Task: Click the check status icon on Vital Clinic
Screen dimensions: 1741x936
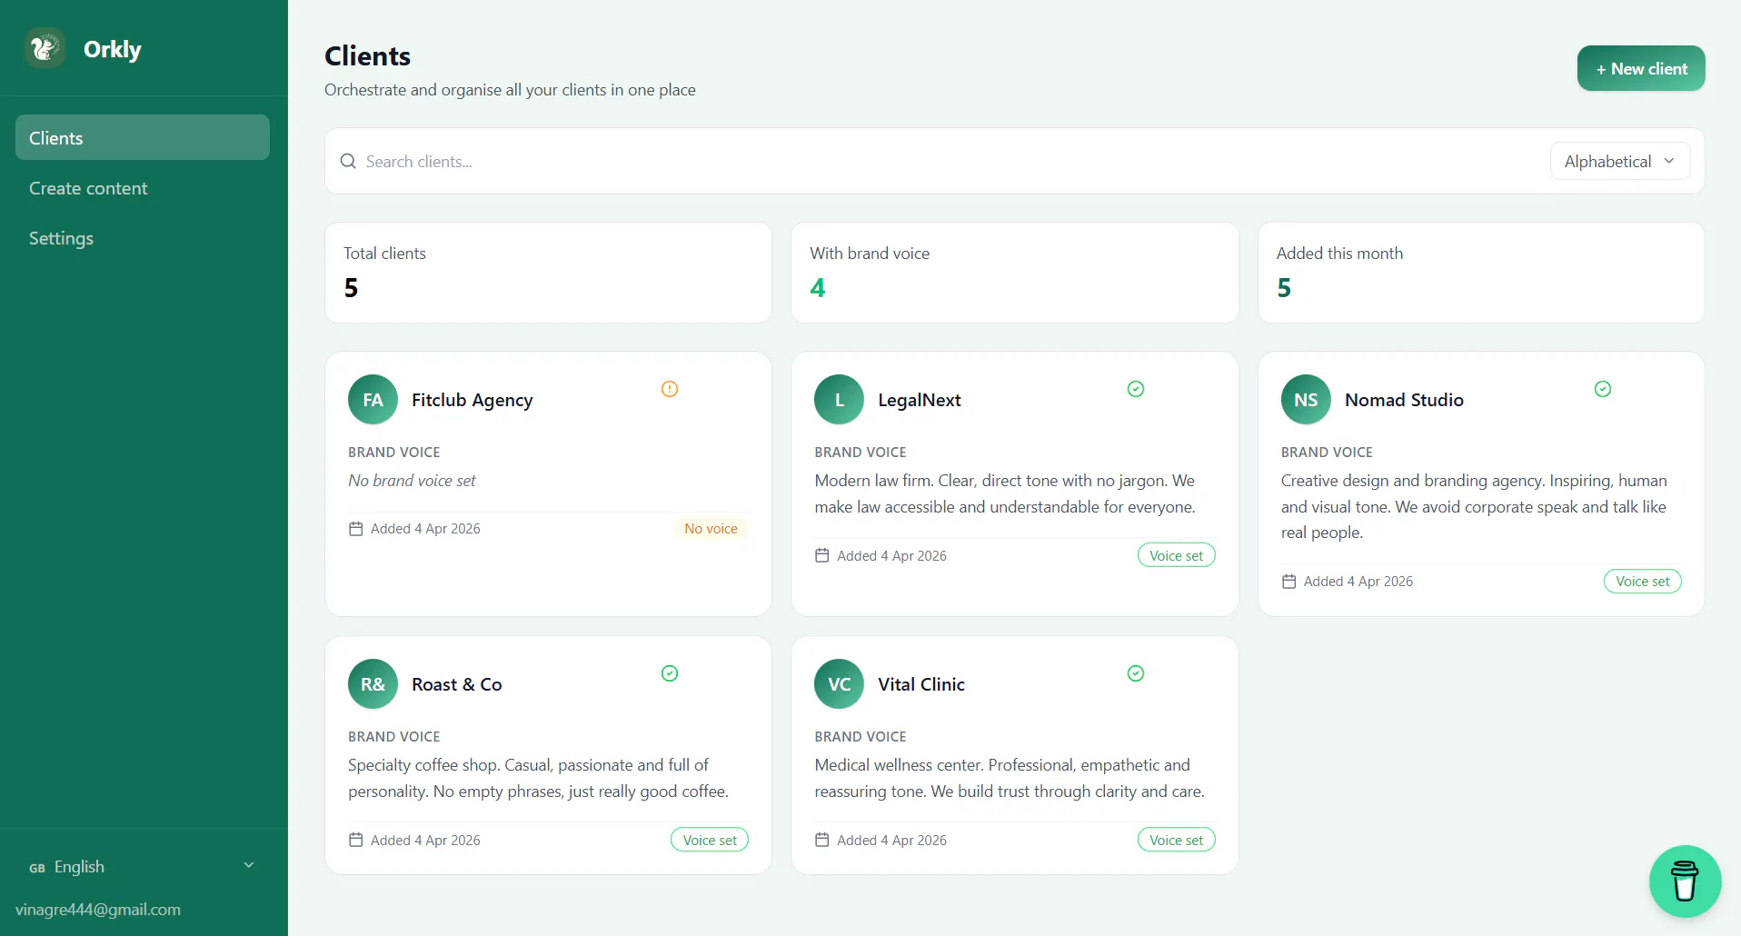Action: pyautogui.click(x=1136, y=673)
